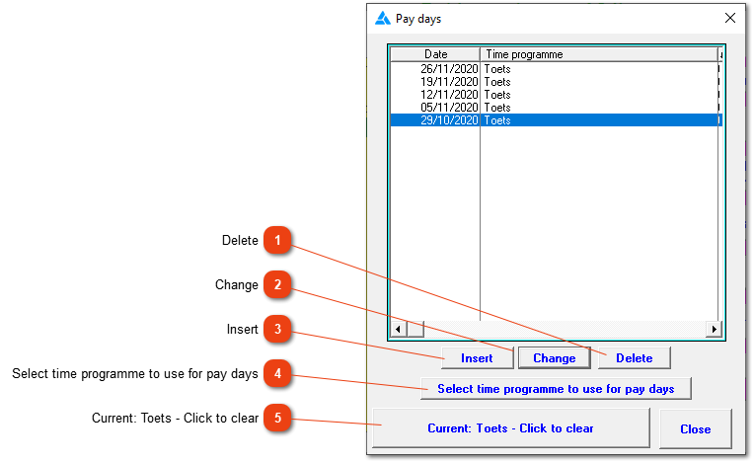Click the Pay days app logo icon
The image size is (754, 464).
coord(383,19)
